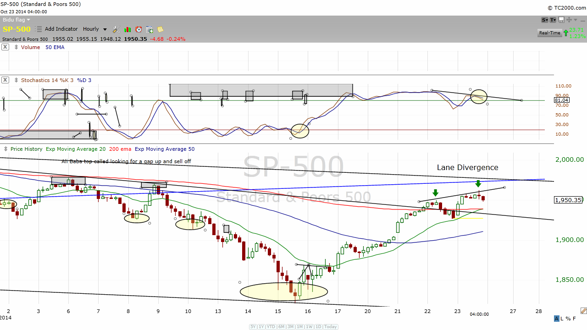This screenshot has width=587, height=330.
Task: Close the Volume pane with X box
Action: point(5,47)
